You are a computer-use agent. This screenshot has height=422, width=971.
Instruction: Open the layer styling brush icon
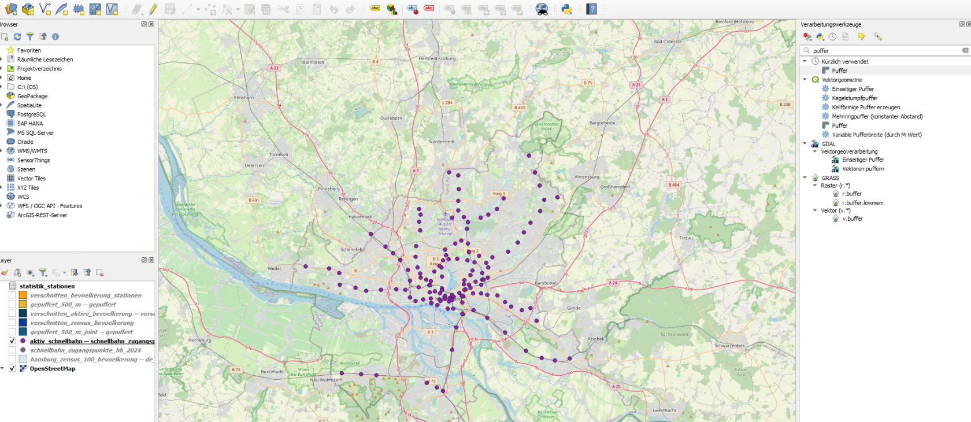pyautogui.click(x=5, y=272)
